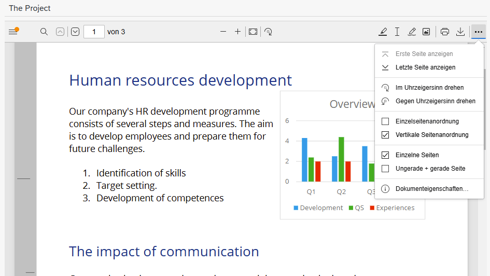Zoom in with the plus icon

point(237,32)
